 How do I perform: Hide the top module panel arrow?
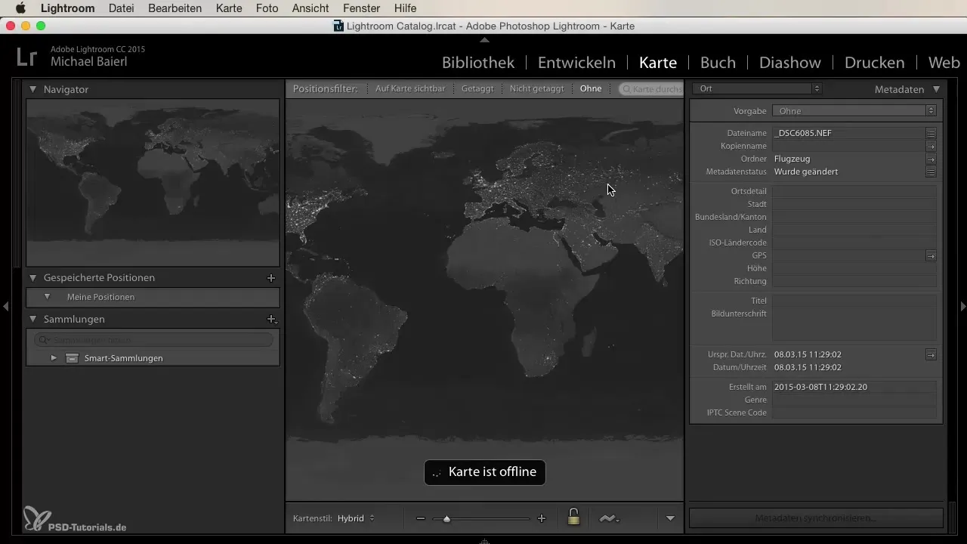[484, 39]
